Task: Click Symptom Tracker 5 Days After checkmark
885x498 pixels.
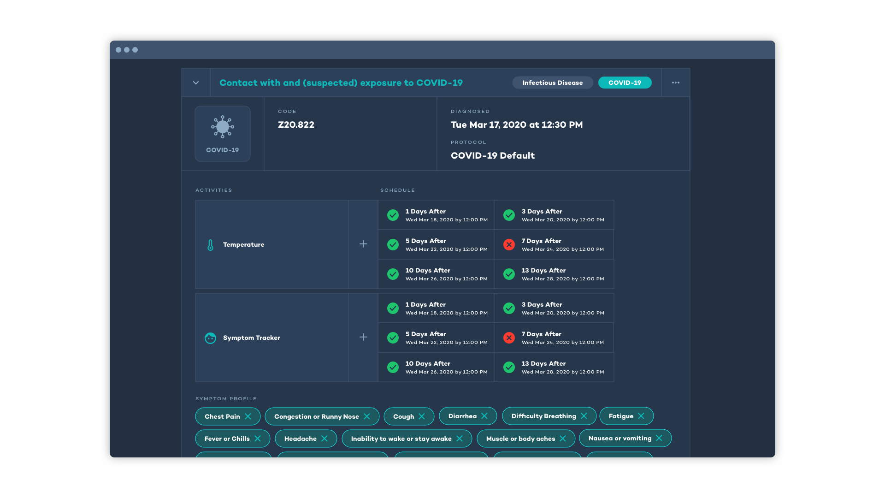Action: point(393,338)
